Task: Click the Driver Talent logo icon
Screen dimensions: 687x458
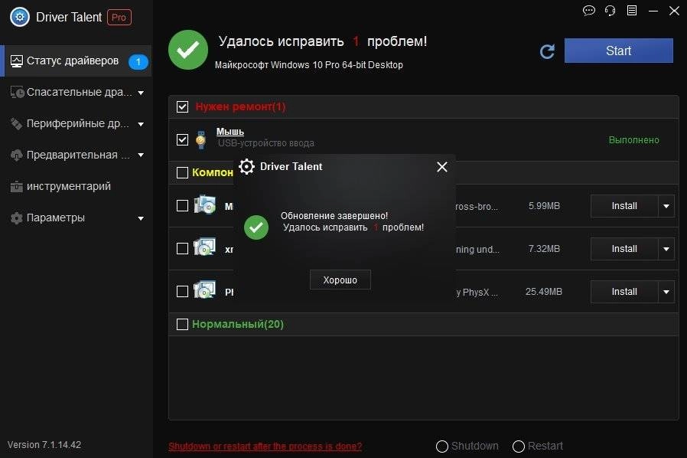Action: click(20, 17)
